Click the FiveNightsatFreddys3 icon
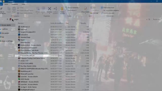The height and width of the screenshot is (91, 162). [19, 89]
